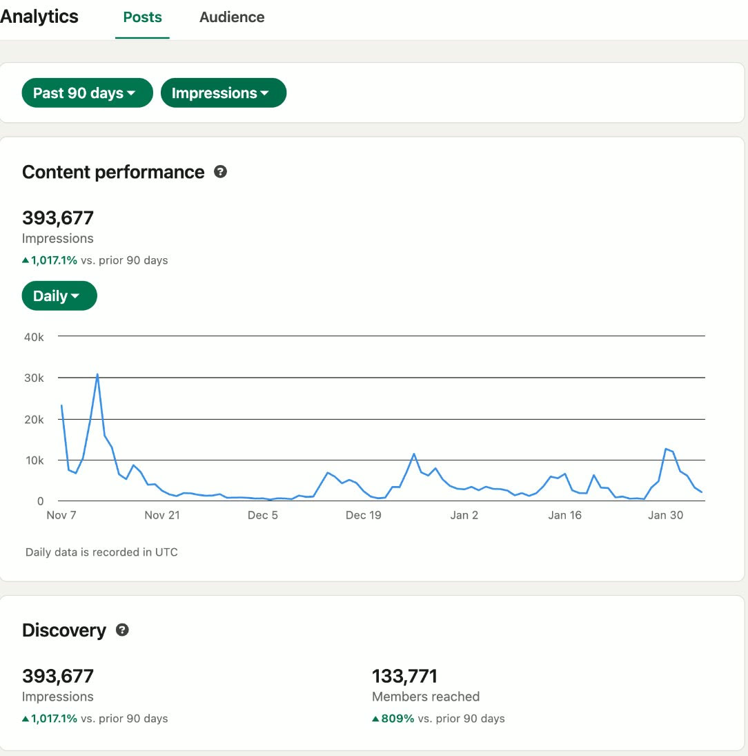Click the Dec 5 axis label
This screenshot has width=748, height=756.
coord(263,515)
